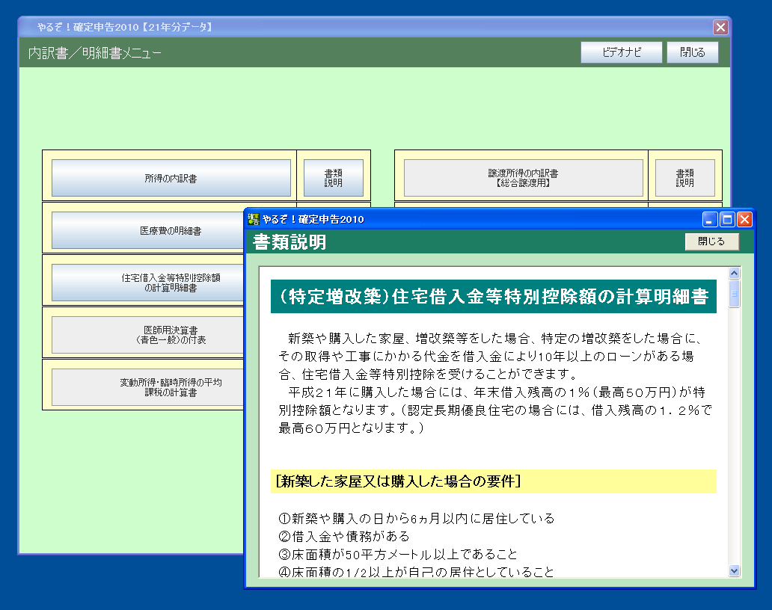Image resolution: width=772 pixels, height=610 pixels.
Task: Click 譲渡所得の内訳書【総合譲渡用】 button
Action: pos(524,178)
